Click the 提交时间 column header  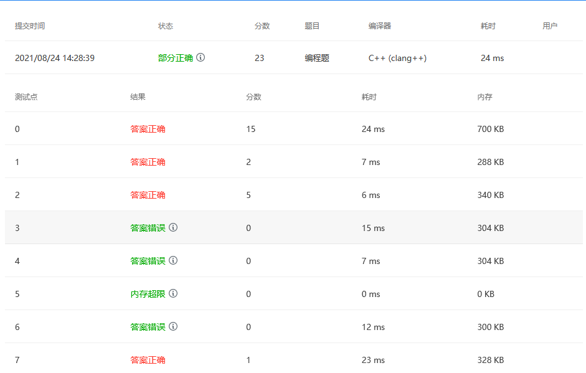(x=30, y=26)
